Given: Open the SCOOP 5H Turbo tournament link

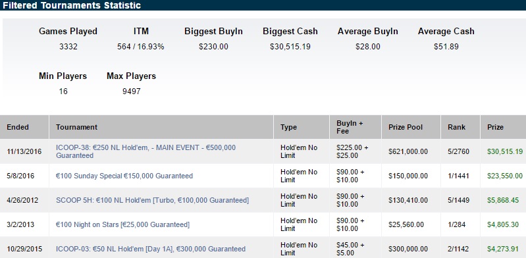Looking at the screenshot, I should [152, 200].
